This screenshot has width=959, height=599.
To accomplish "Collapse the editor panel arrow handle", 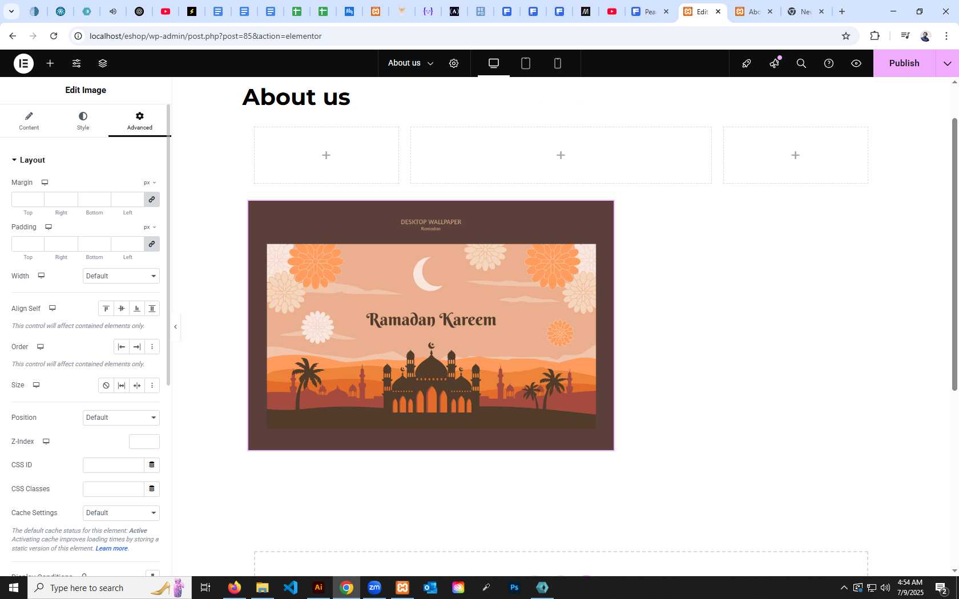I will [x=176, y=327].
